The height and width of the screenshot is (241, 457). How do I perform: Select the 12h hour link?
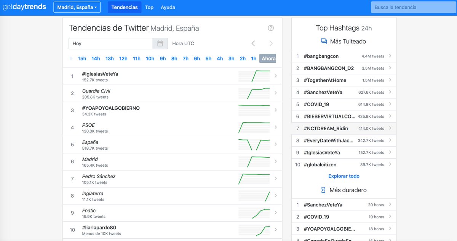pos(123,59)
